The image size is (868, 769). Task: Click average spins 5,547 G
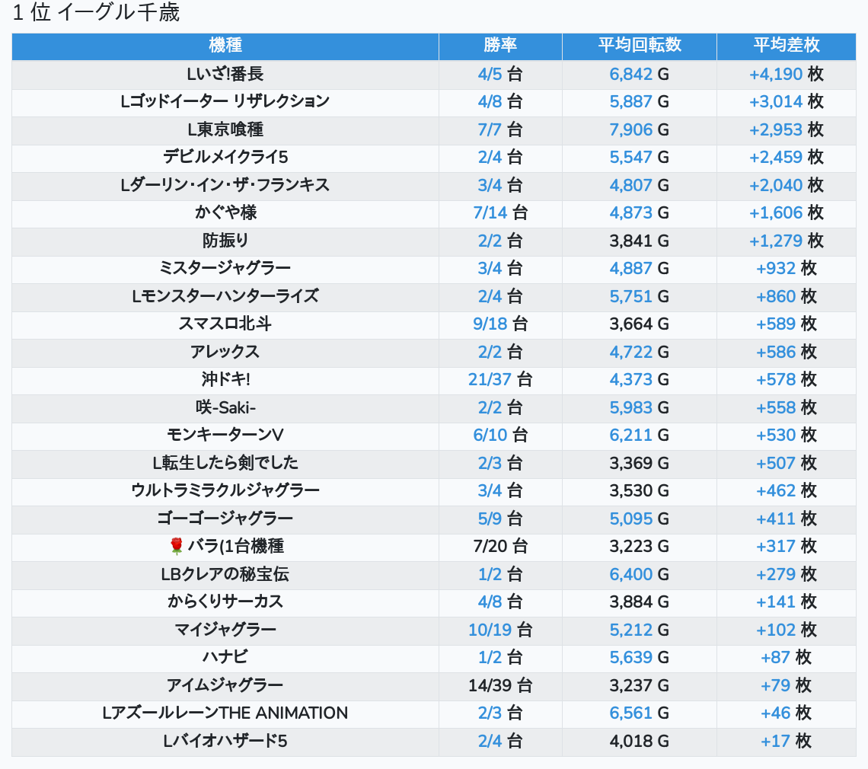pos(640,158)
